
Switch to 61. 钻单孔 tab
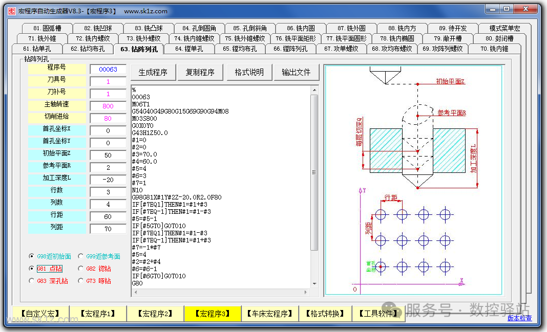tap(37, 49)
